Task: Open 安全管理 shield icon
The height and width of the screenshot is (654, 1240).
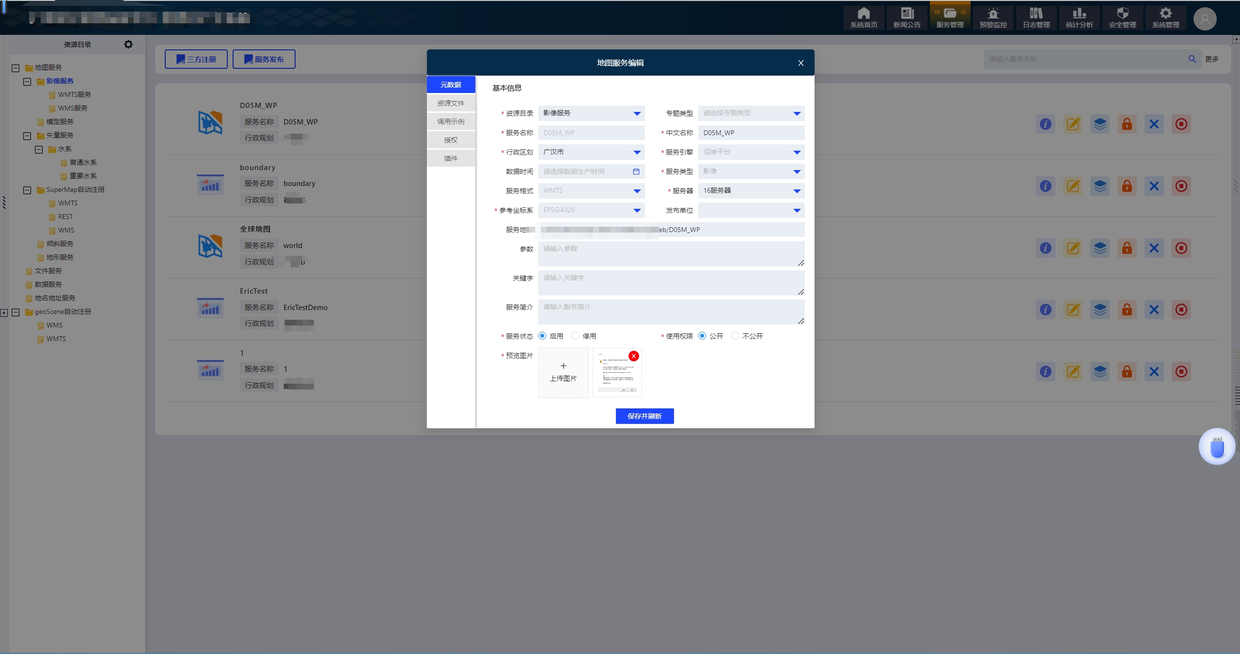Action: pos(1122,18)
